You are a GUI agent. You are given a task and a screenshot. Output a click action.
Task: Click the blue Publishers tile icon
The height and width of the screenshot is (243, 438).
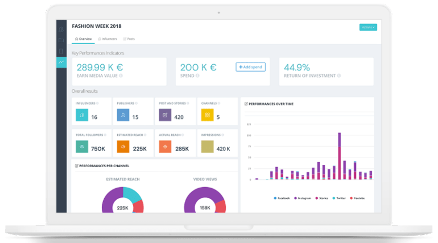click(x=123, y=115)
